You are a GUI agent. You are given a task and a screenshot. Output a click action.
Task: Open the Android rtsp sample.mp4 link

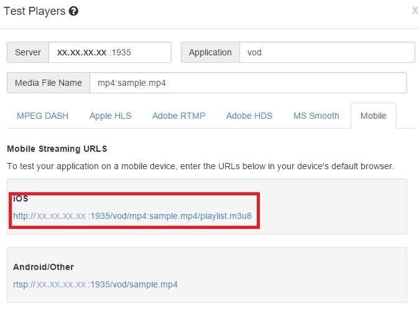coord(95,284)
